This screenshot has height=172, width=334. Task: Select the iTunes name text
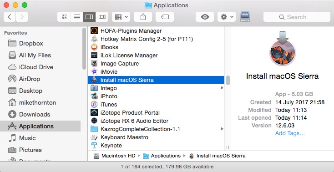coord(109,105)
